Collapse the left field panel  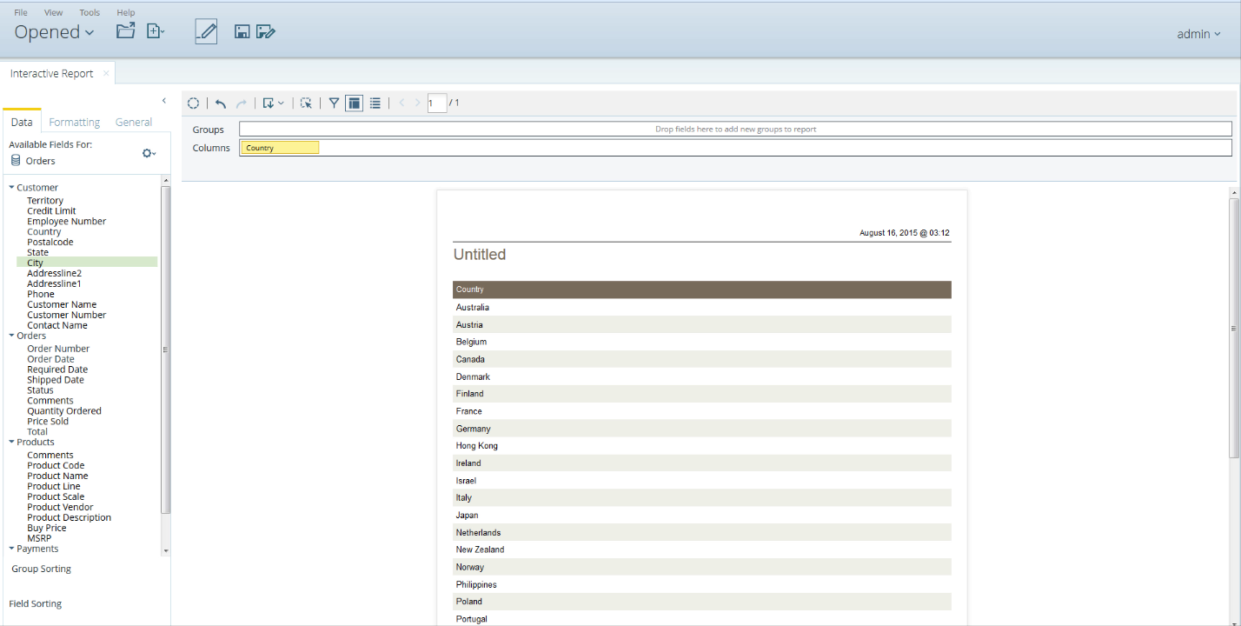click(x=164, y=101)
